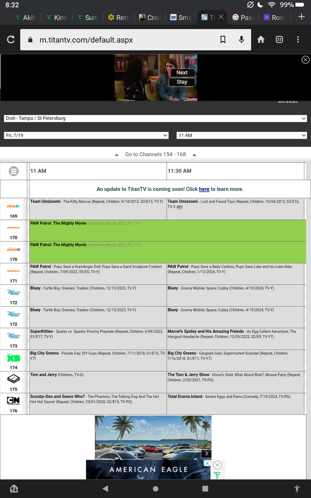Screen dimensions: 311x498
Task: Reload the page with the refresh icon
Action: pos(11,40)
